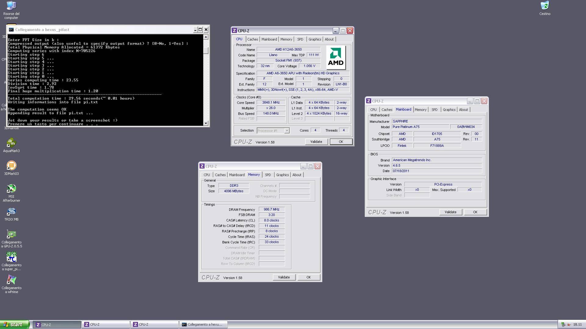Screen dimensions: 586x329
Task: Open SPD tab in CPU window
Action: [300, 39]
